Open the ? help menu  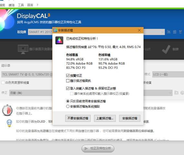tap(37, 5)
